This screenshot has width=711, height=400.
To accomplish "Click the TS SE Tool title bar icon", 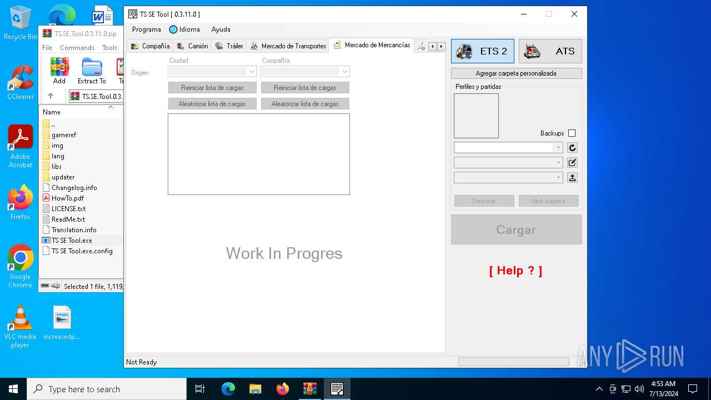I will pos(133,14).
